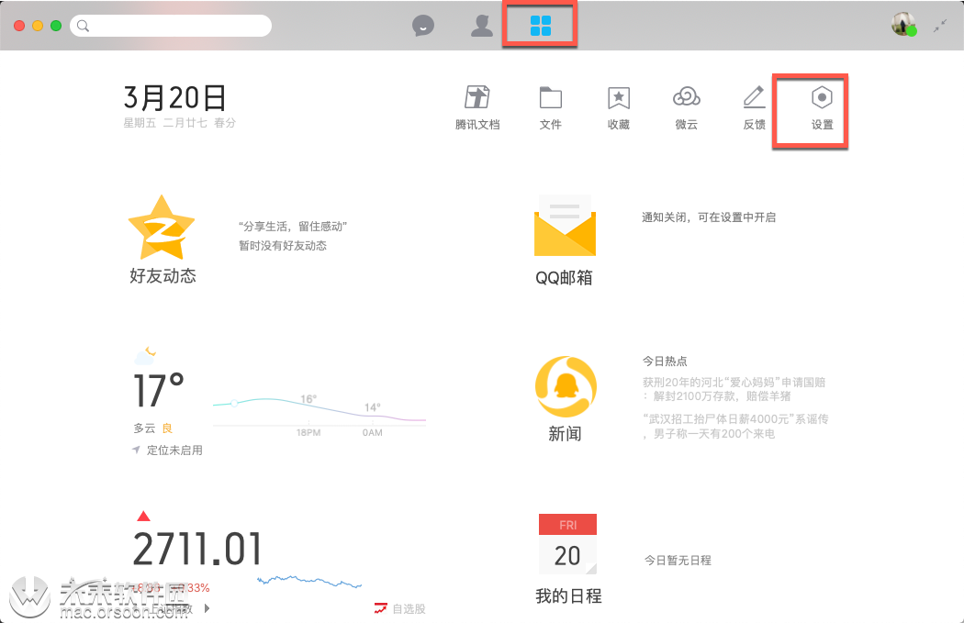The image size is (964, 623).
Task: Expand the stock index arrow next
Action: click(x=207, y=608)
